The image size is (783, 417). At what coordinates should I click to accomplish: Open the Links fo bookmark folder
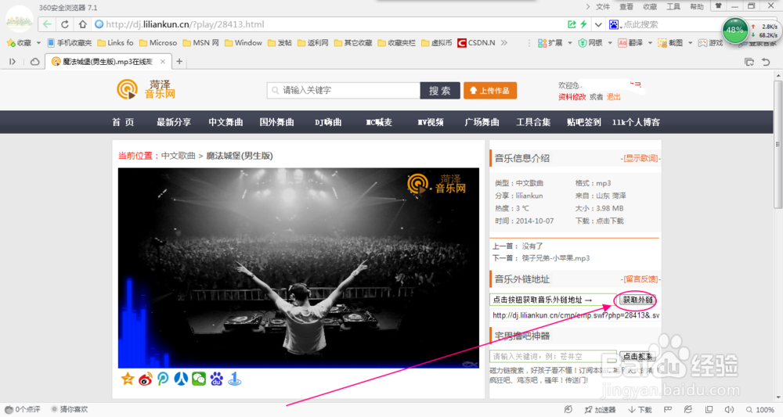coord(115,43)
